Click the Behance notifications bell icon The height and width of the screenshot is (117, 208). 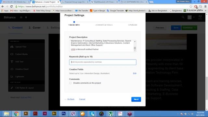(26, 17)
